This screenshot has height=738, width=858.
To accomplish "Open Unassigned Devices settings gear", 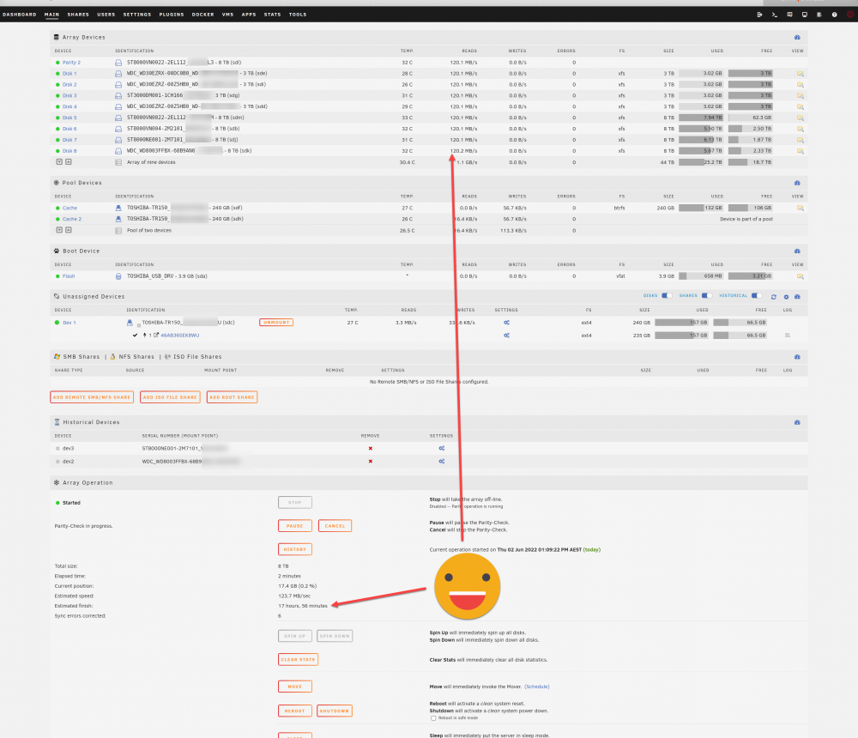I will (786, 297).
